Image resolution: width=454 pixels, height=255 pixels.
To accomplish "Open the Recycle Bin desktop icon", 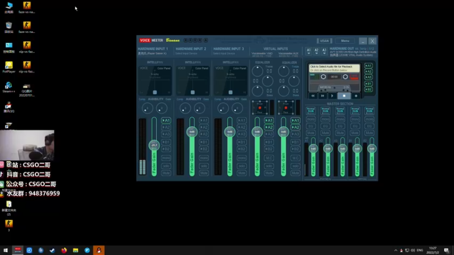I will pos(9,27).
